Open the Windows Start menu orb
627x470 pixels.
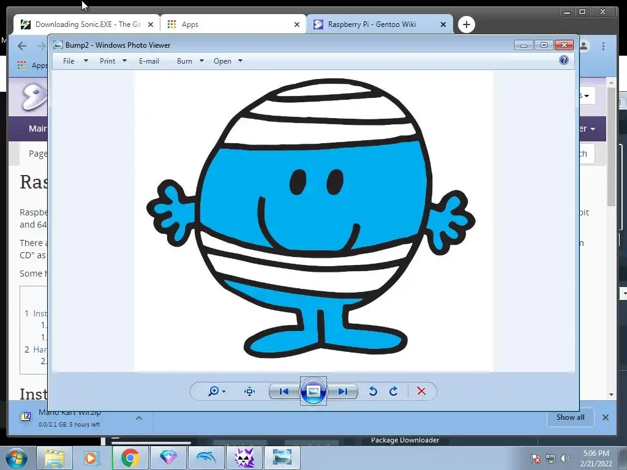pyautogui.click(x=15, y=458)
